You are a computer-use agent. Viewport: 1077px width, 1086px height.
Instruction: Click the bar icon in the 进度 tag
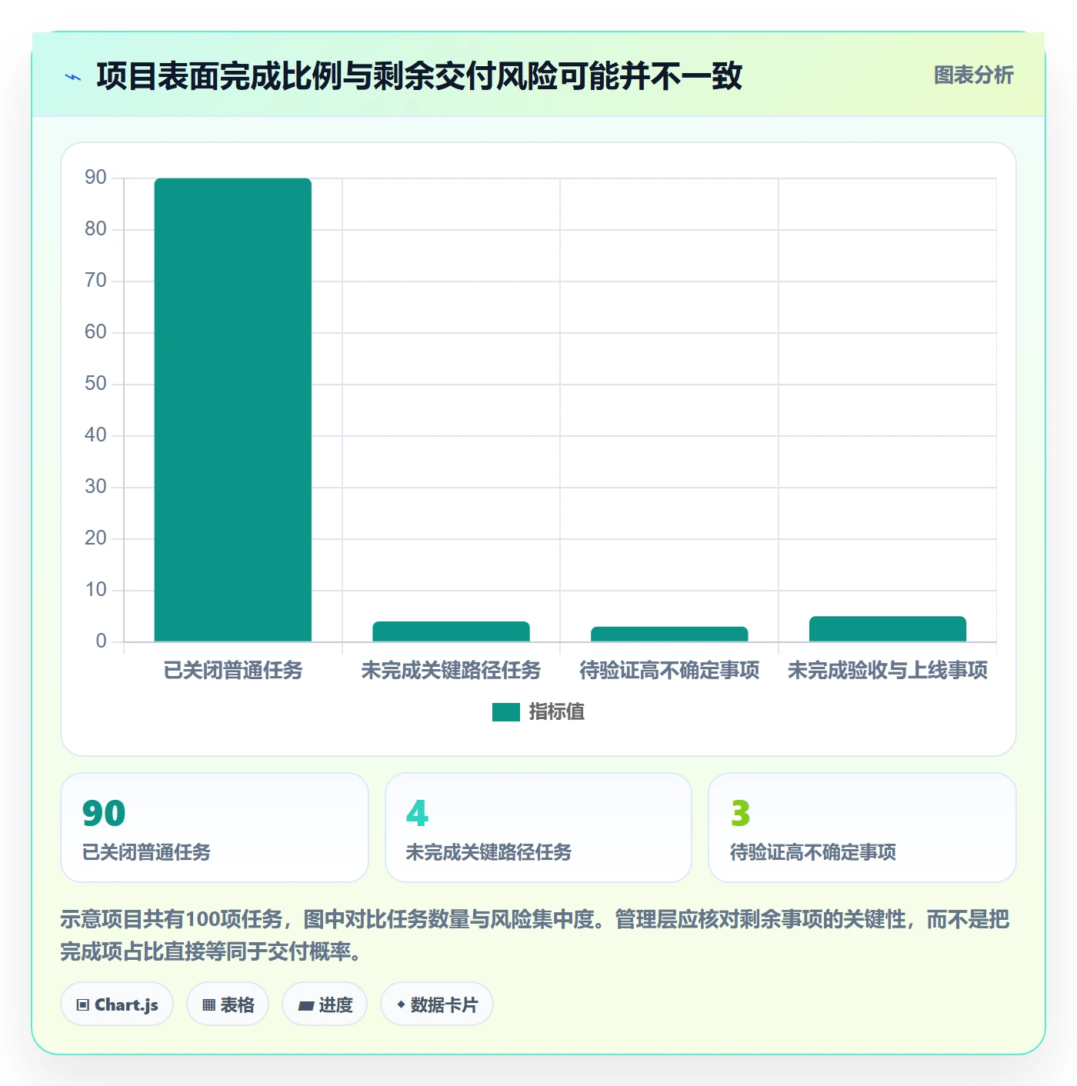click(x=305, y=1006)
